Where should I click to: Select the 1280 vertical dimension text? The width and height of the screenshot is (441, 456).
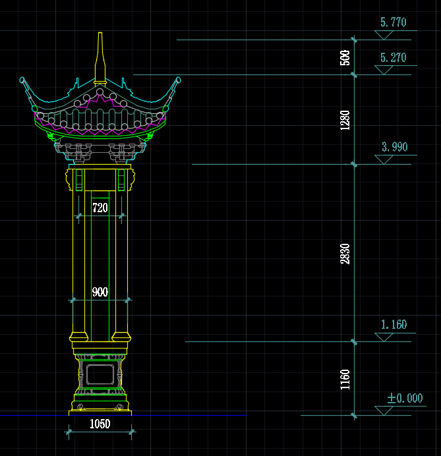click(345, 120)
